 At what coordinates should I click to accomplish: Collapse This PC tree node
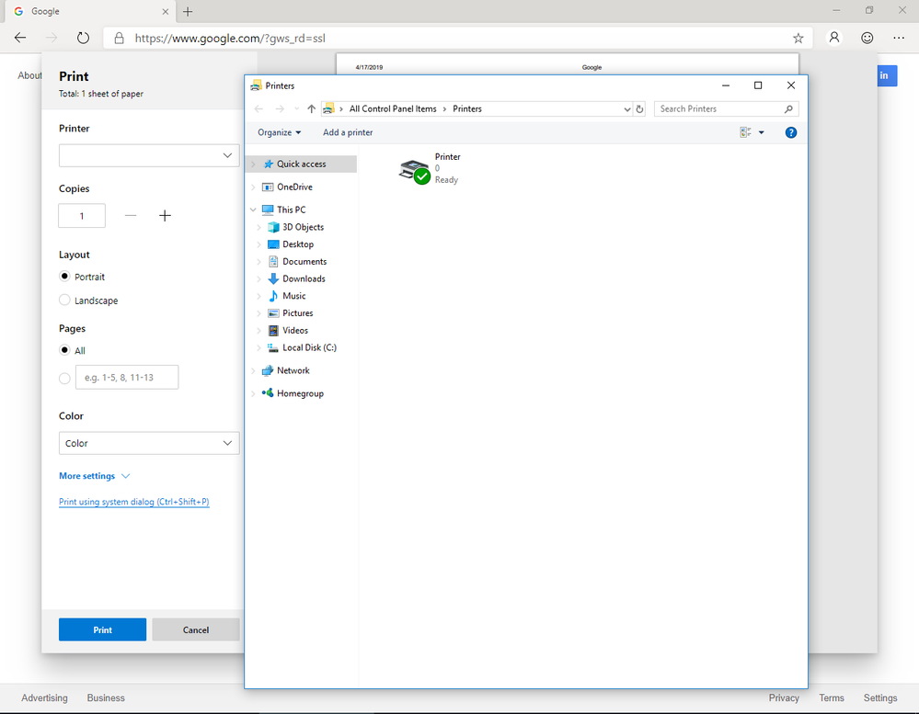pos(253,210)
